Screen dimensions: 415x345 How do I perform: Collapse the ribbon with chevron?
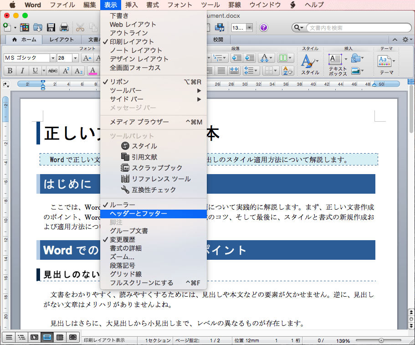coord(395,40)
